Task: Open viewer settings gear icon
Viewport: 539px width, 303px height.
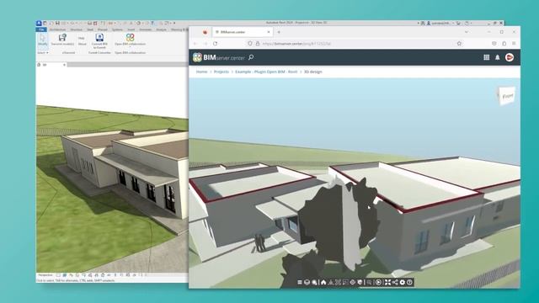Action: [403, 282]
